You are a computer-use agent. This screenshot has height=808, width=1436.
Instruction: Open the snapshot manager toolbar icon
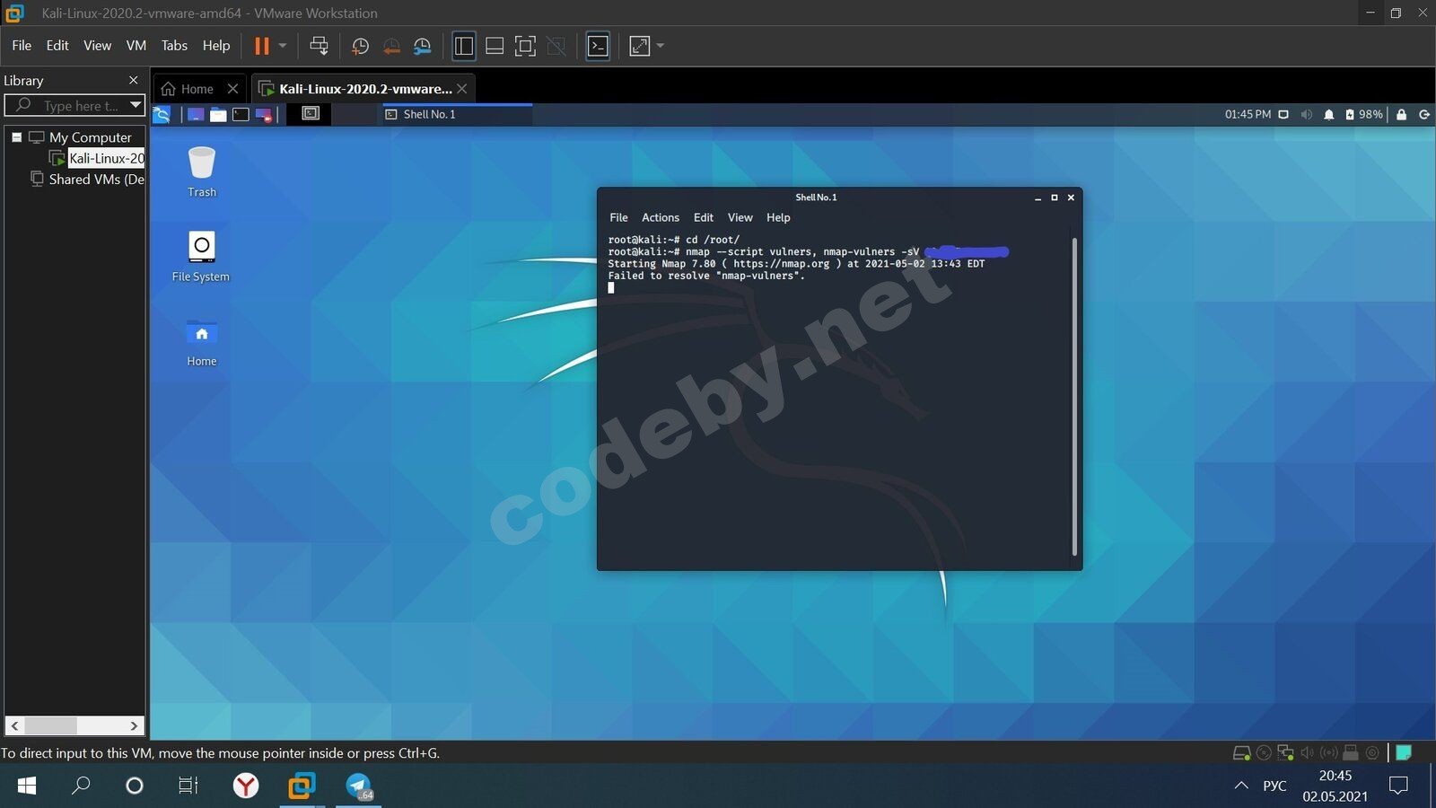[x=422, y=46]
